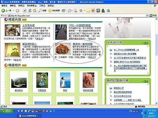Click the grey Forward arrow button
158x118 pixels.
click(x=17, y=11)
